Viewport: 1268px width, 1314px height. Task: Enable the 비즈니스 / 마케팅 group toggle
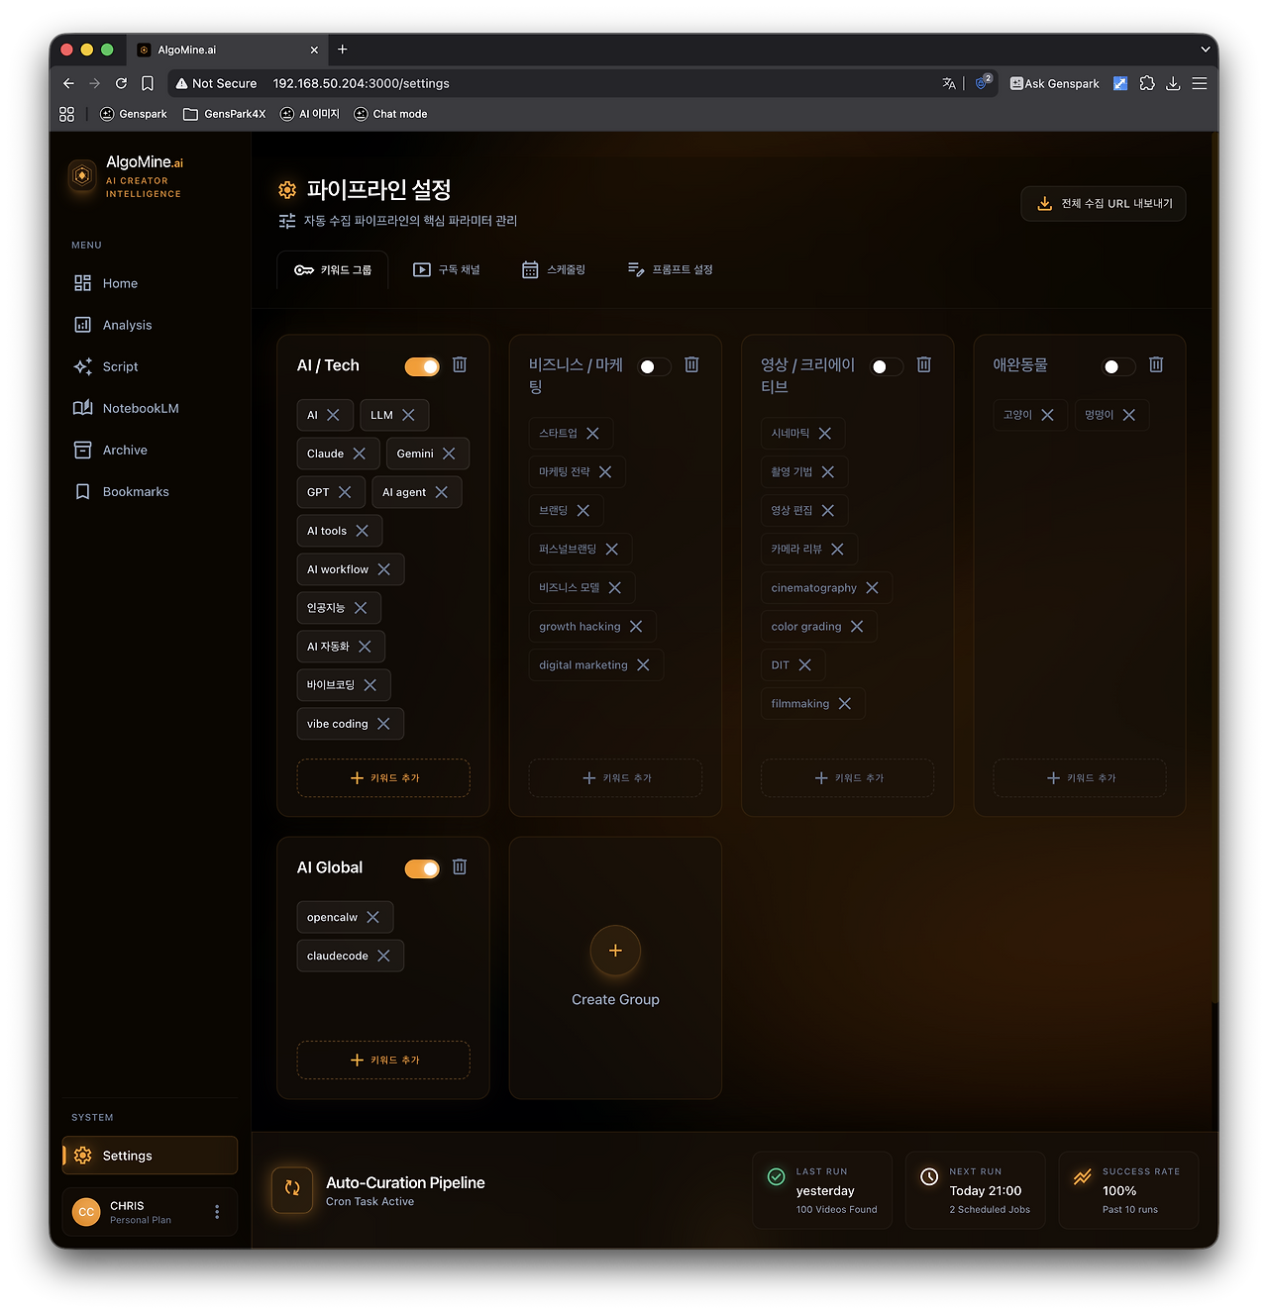pyautogui.click(x=654, y=366)
